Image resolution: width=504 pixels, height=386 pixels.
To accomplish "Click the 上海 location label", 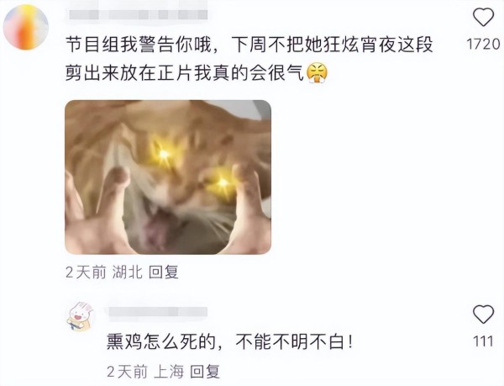I will 169,372.
